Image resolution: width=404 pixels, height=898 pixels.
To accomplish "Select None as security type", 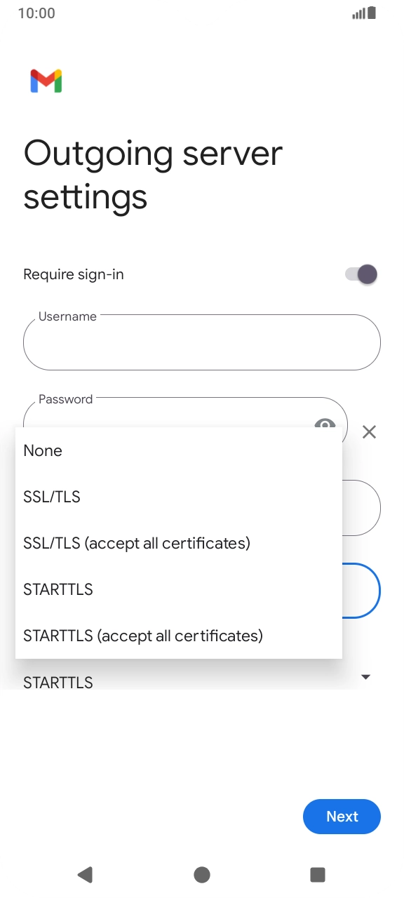I will [43, 450].
